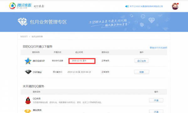The image size is (188, 113).
Task: Select the QQ会员 description text
Action: (67, 102)
